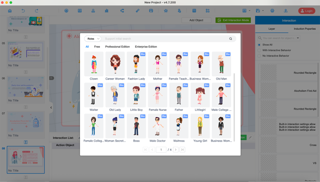The width and height of the screenshot is (320, 182).
Task: Click the search magnifier in roles dialog
Action: pos(230,39)
